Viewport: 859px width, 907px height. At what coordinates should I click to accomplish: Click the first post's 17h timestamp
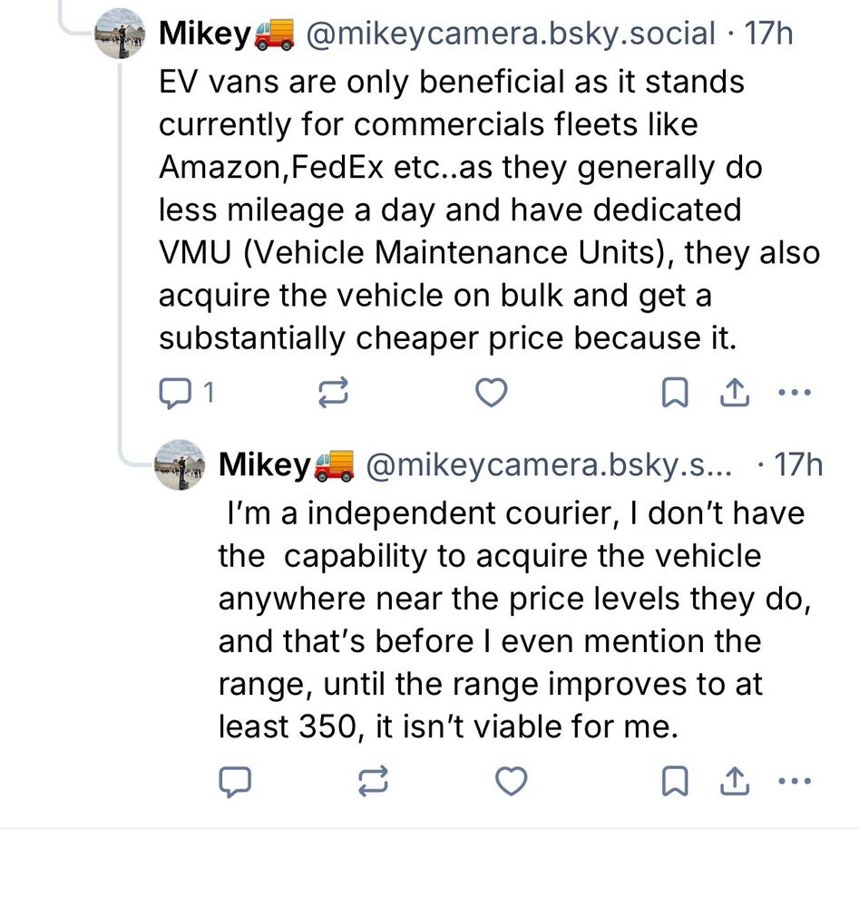pos(767,34)
